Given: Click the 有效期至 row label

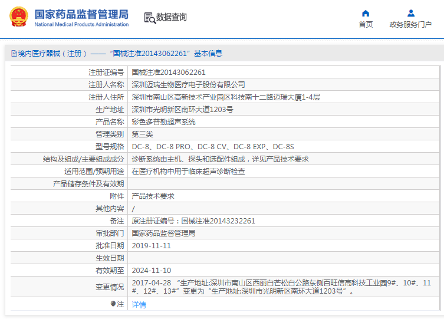Looking at the screenshot, I should click(x=110, y=271).
